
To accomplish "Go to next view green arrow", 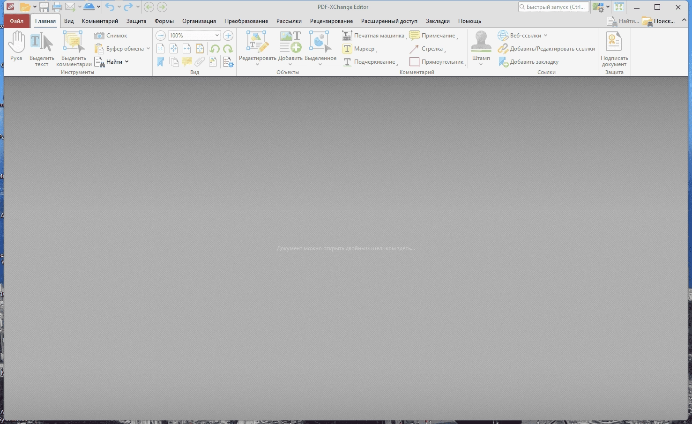I will pyautogui.click(x=162, y=7).
